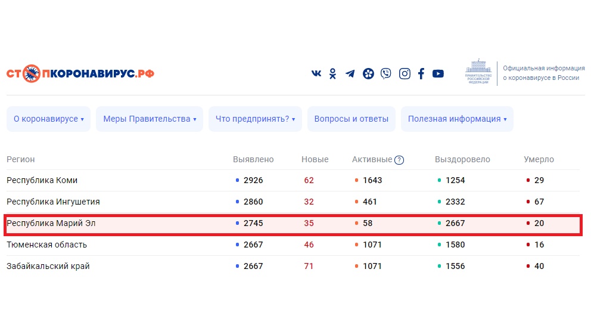
Task: Sort table by Выздоровело column header
Action: [x=462, y=159]
